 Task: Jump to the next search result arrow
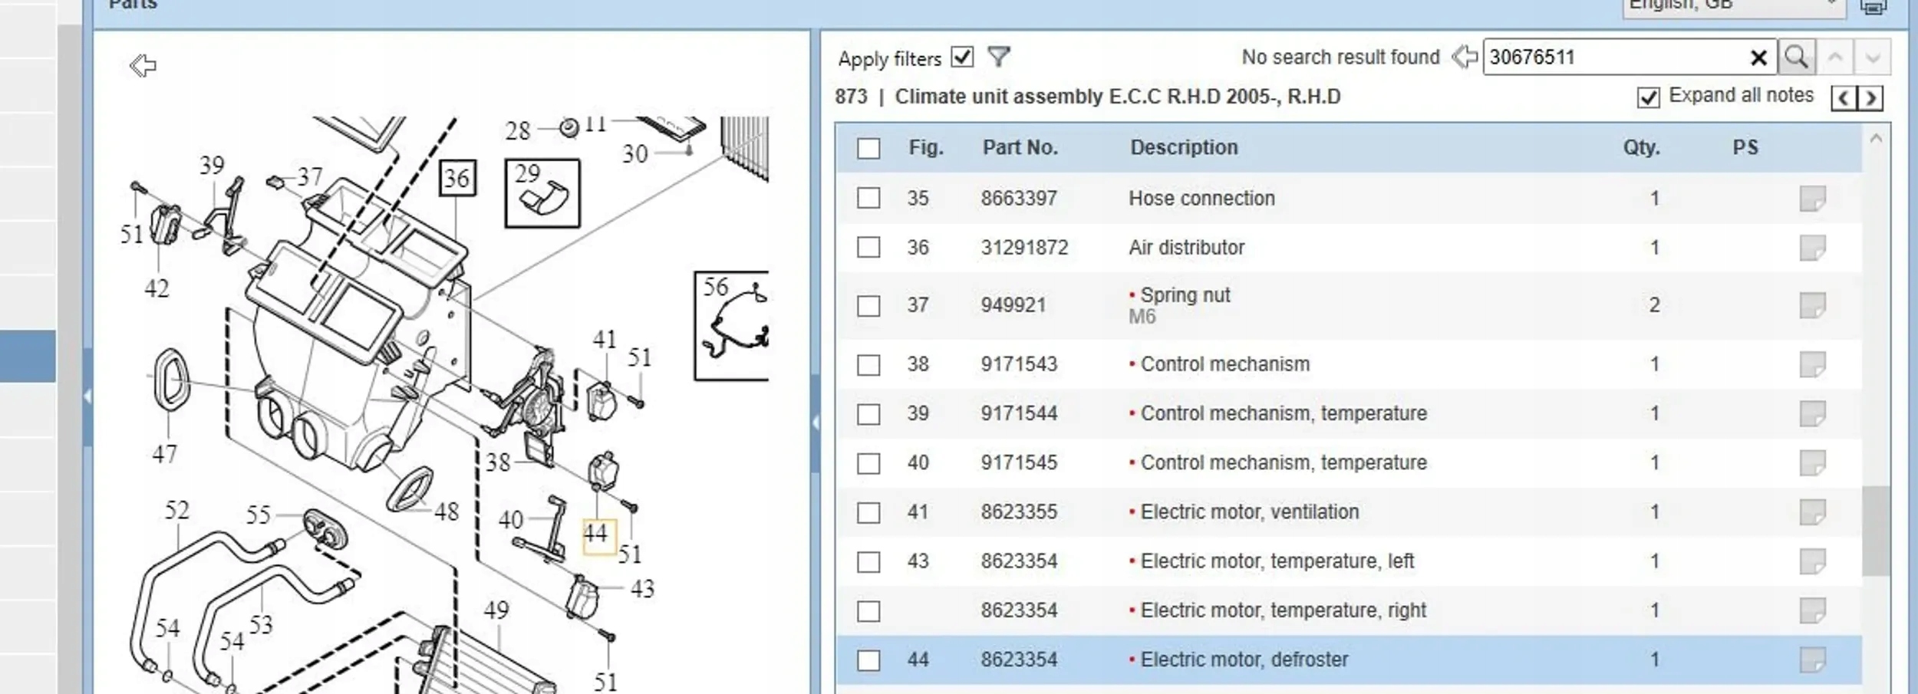click(1872, 58)
